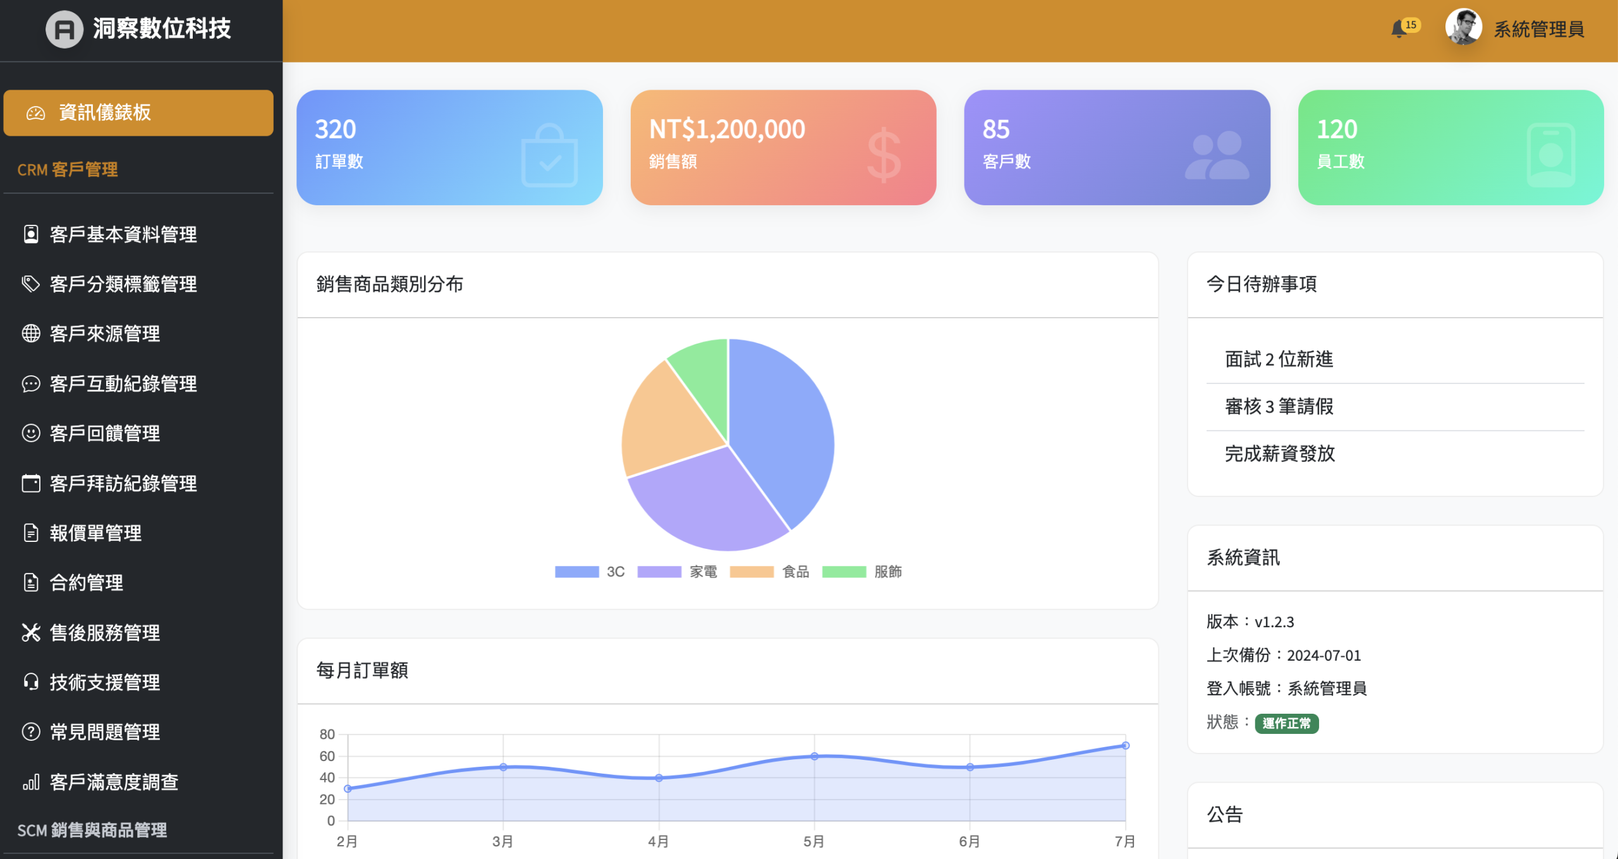Click the customer tag management icon
The width and height of the screenshot is (1618, 859).
[30, 284]
